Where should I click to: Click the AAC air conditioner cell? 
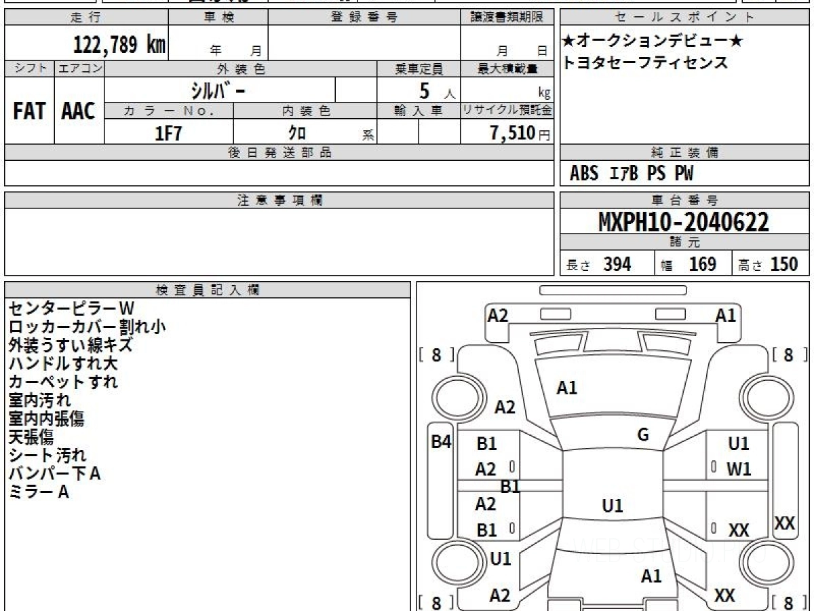coord(79,111)
